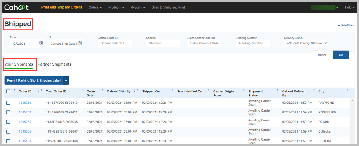
Task: Check the box for order 1885253
Action: (8, 103)
